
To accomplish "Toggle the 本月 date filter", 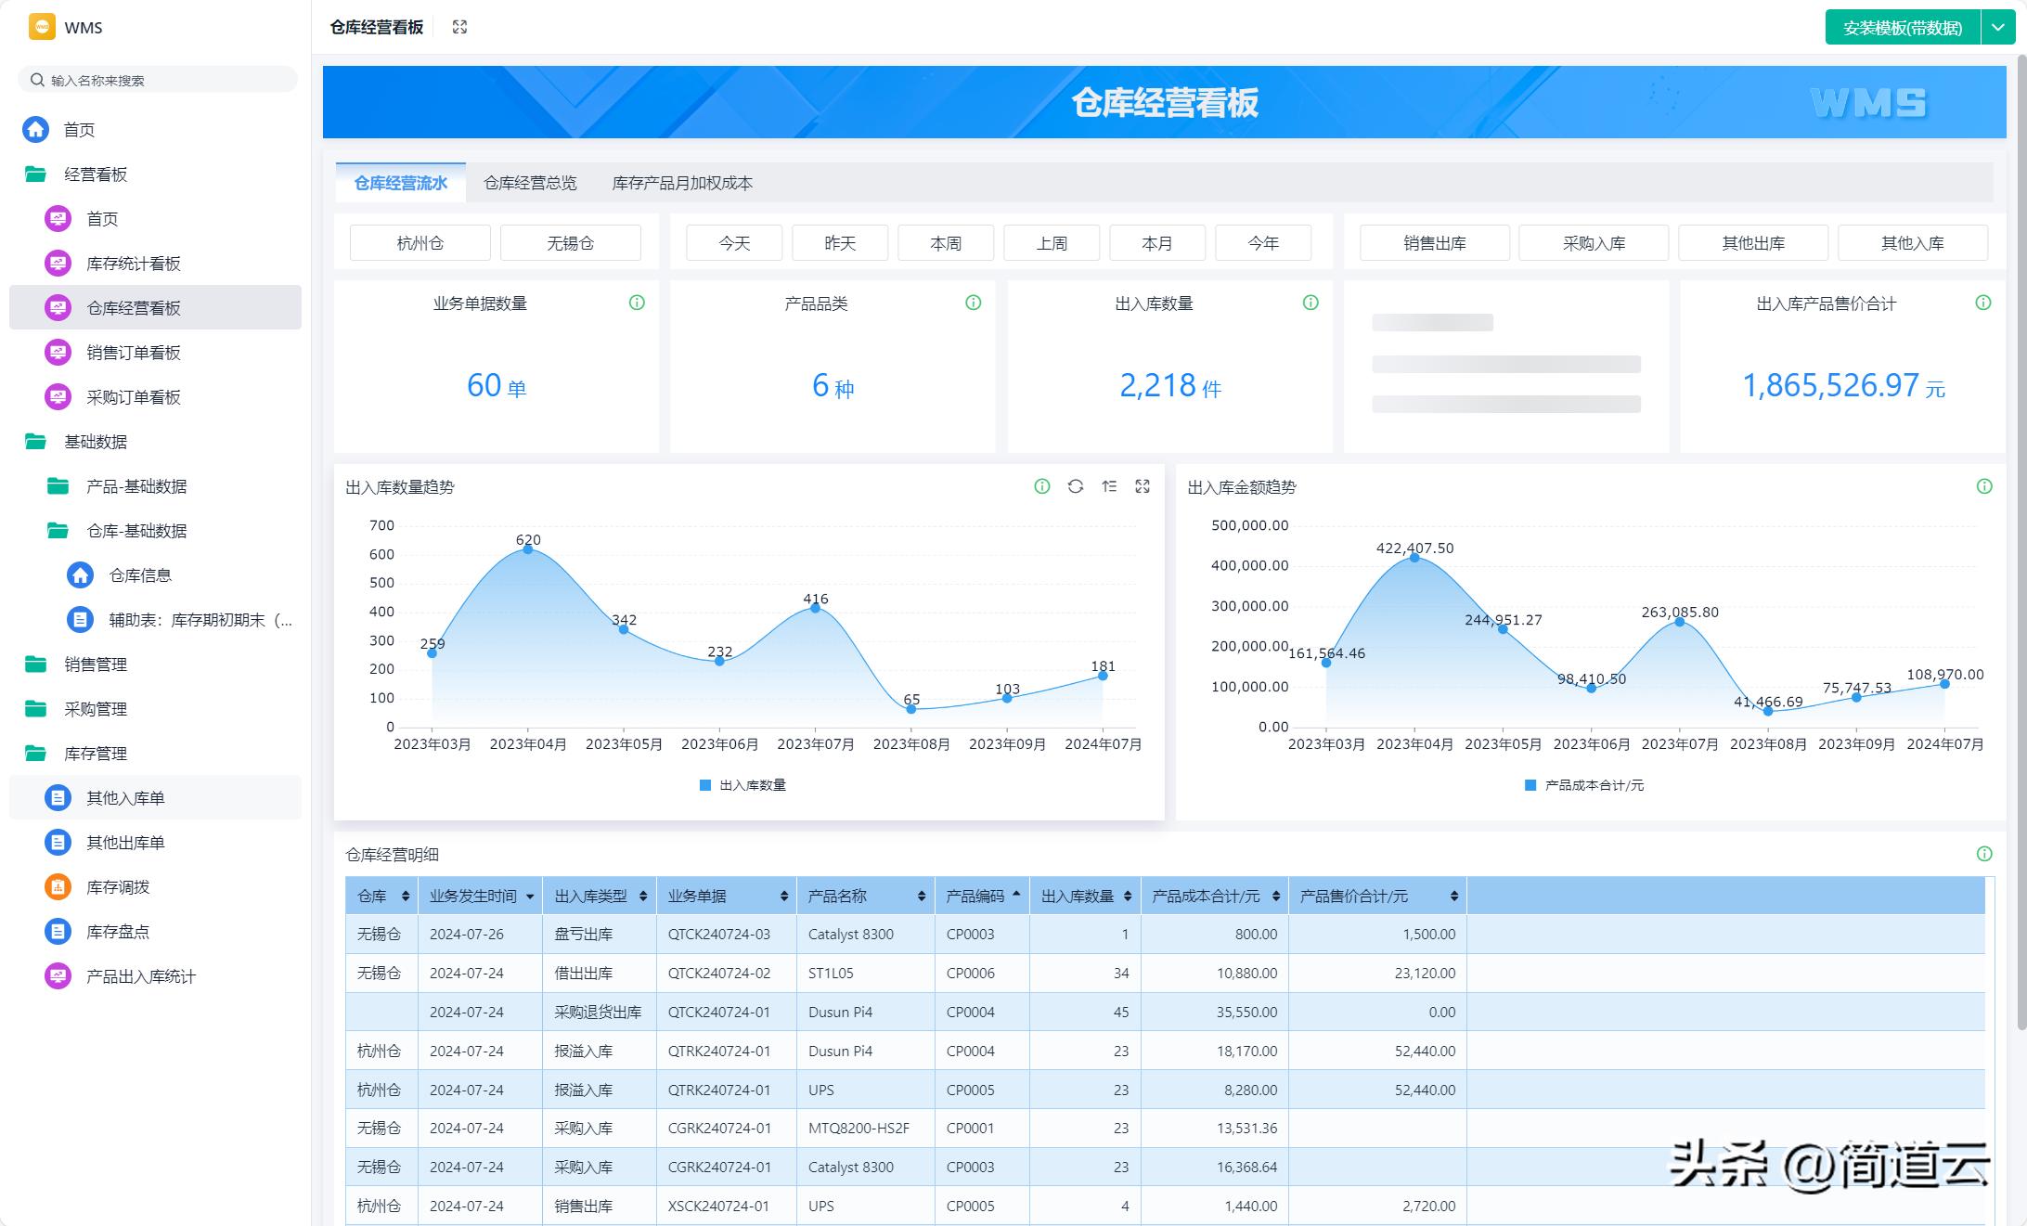I will [1156, 243].
